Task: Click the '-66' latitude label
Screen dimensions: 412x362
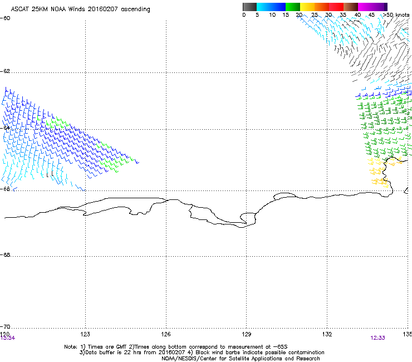Action: tap(5, 189)
